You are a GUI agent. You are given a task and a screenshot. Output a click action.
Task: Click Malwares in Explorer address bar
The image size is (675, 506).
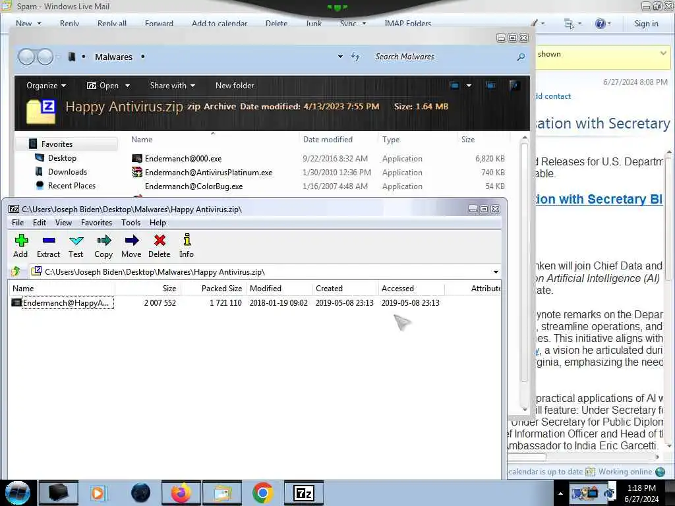click(x=113, y=57)
